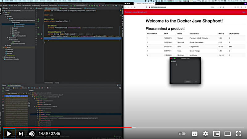Seek on the red video progress bar

(x=67, y=128)
